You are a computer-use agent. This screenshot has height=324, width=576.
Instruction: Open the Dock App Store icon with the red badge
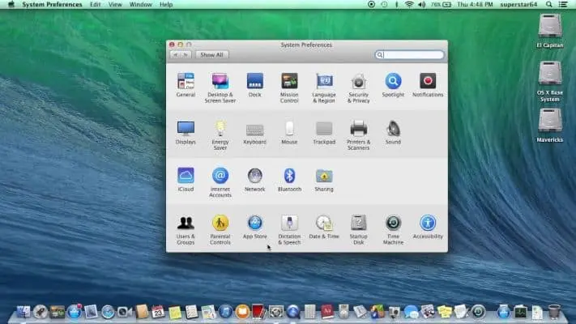tap(75, 312)
